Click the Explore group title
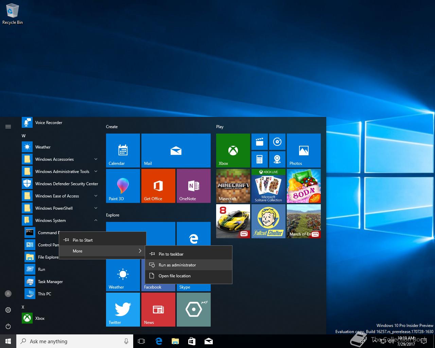 (x=112, y=215)
